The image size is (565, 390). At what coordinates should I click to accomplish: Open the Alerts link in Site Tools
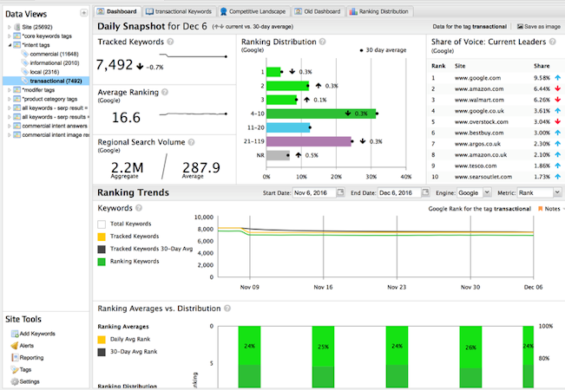27,346
